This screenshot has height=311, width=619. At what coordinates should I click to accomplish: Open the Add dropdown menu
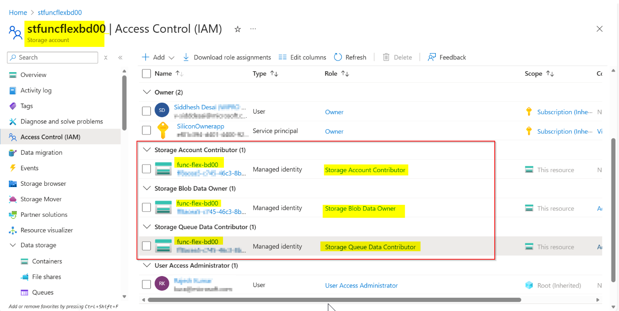pos(158,57)
